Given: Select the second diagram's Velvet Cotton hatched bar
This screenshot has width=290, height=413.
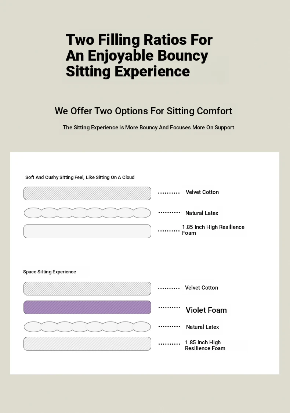Looking at the screenshot, I should (87, 289).
